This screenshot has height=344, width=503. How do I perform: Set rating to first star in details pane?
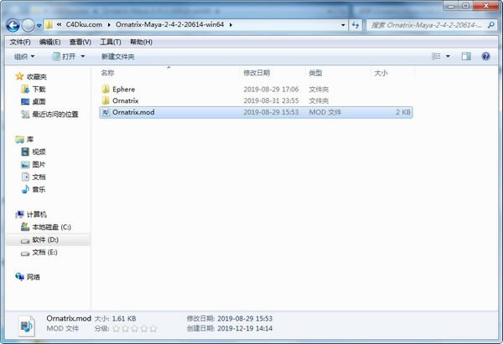[x=117, y=329]
